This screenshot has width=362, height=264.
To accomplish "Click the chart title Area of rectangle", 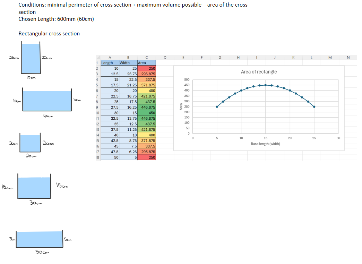I will point(259,72).
